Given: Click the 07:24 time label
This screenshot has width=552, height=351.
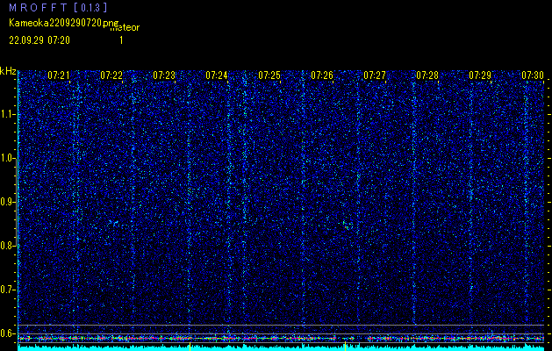Looking at the screenshot, I should coord(217,75).
